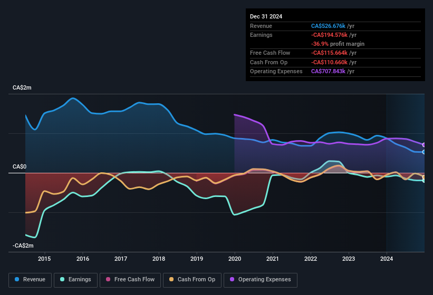Click the -CA$110.660k cash from op value
Screen dimensions: 433x295
[329, 62]
